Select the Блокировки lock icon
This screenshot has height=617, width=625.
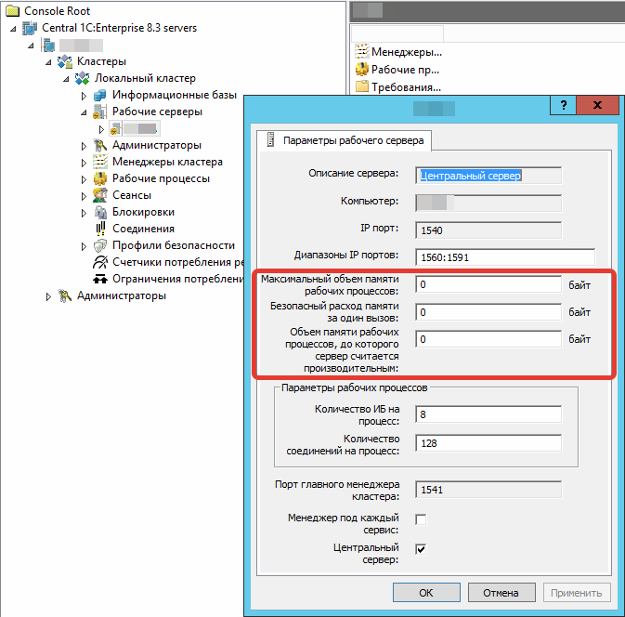tap(100, 212)
